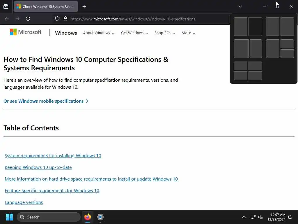Snap to top-right quadrant of four-grid layout
298x224 pixels.
pyautogui.click(x=255, y=66)
